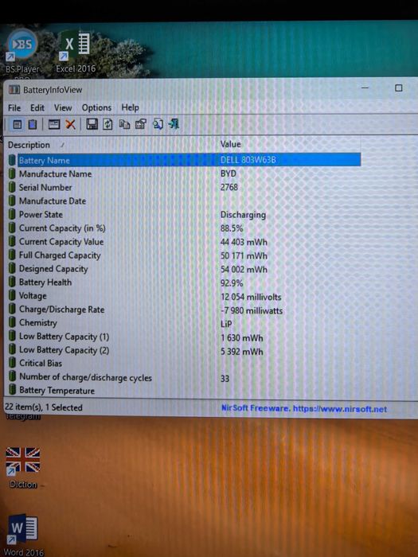Maximize the BatteryInfoView window

(x=398, y=88)
